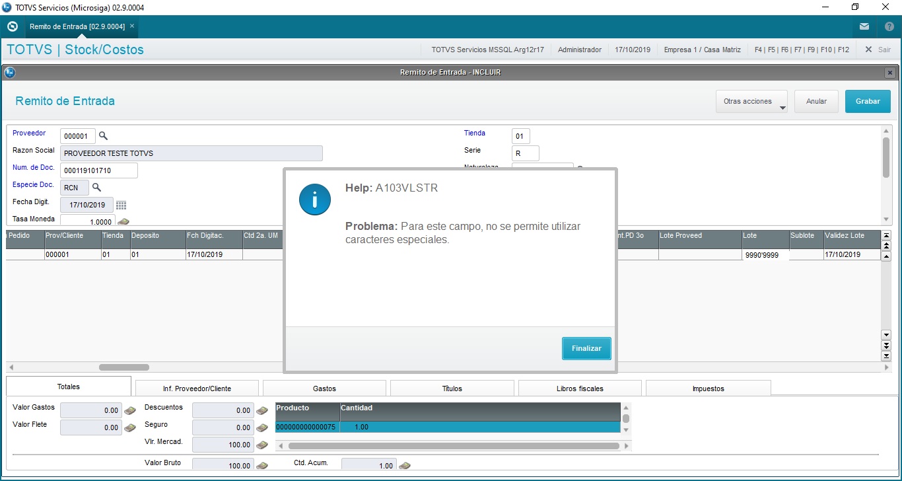Click the Valor Gastos calculator icon
902x481 pixels.
[130, 410]
